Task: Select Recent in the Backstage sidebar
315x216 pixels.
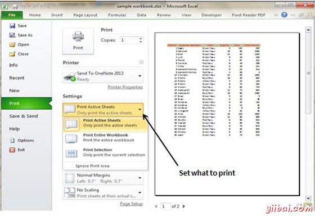Action: tap(17, 78)
